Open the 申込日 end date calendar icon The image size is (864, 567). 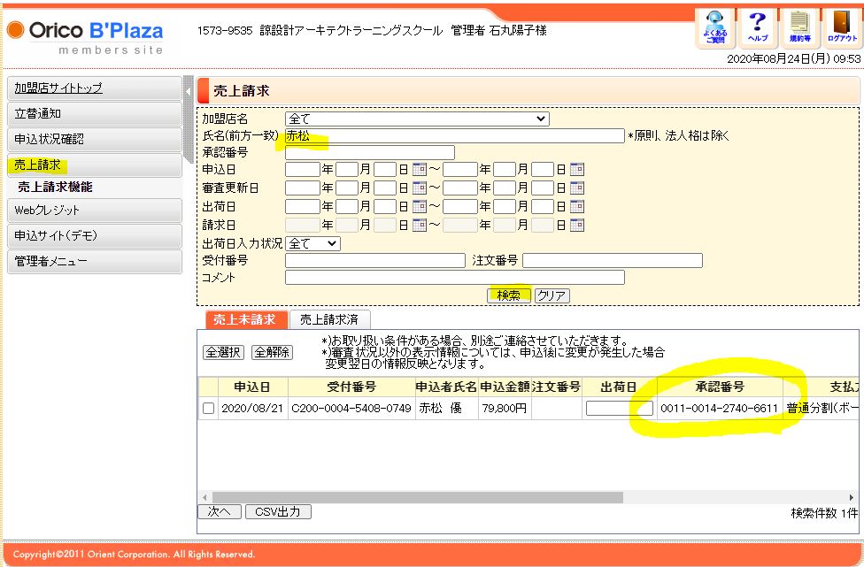577,170
